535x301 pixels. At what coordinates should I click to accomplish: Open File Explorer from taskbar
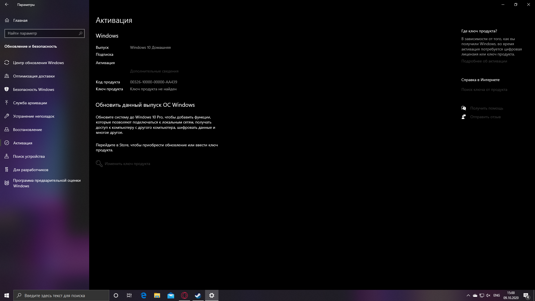click(157, 295)
